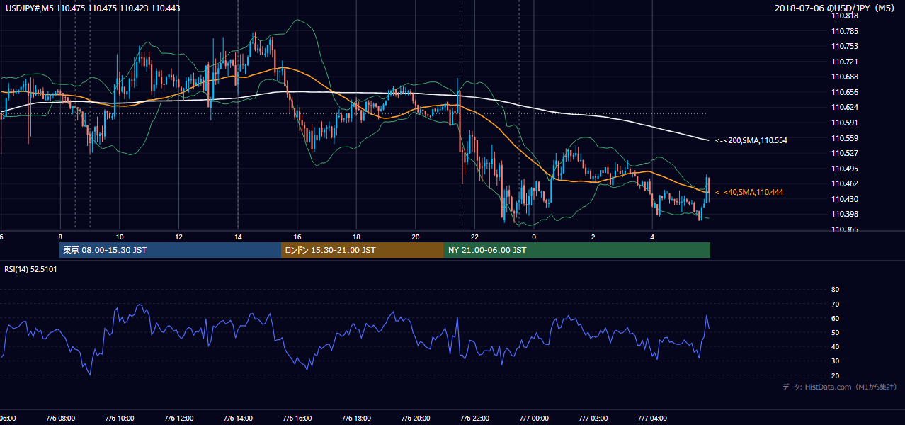Click the 7/7 00:00 time axis label
Screen dimensions: 905x425
point(535,418)
